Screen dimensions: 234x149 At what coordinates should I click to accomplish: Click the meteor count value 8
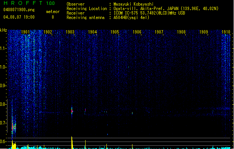pyautogui.click(x=53, y=17)
